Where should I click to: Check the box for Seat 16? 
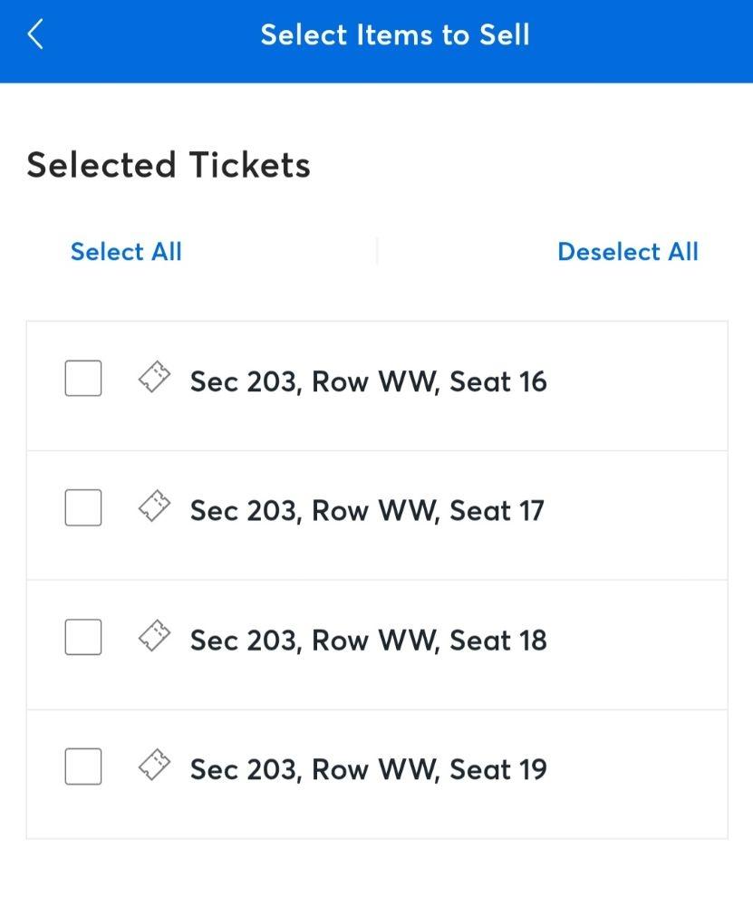(83, 379)
